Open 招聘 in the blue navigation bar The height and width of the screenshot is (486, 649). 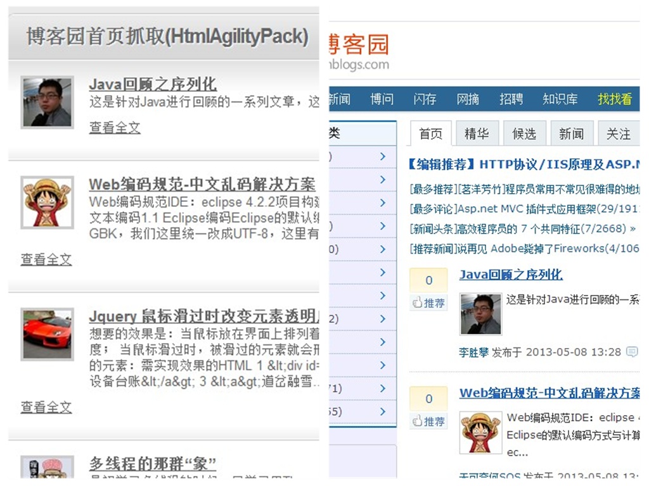point(511,99)
